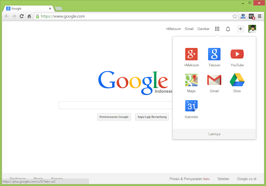This screenshot has width=266, height=186.
Task: Open the Chrome hamburger menu
Action: coord(259,16)
